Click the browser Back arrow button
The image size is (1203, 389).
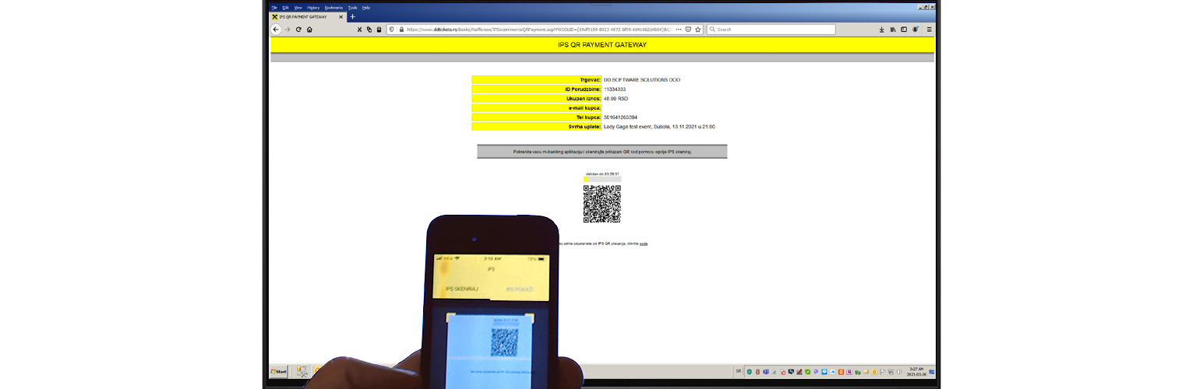click(x=276, y=30)
